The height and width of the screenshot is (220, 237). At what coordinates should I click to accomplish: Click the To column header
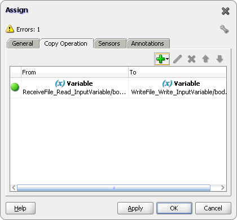click(177, 72)
